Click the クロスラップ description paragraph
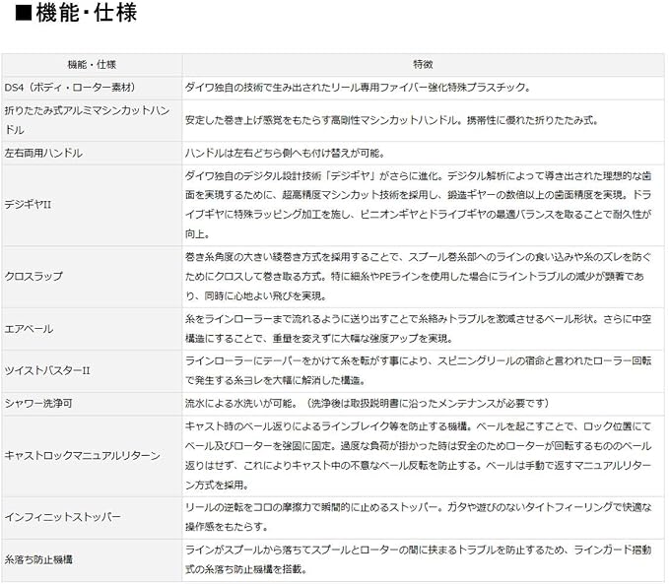669x584 pixels. coord(418,277)
